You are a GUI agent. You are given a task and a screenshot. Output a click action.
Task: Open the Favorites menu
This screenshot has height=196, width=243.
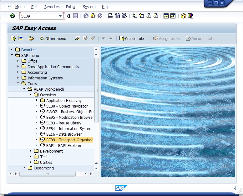click(52, 7)
